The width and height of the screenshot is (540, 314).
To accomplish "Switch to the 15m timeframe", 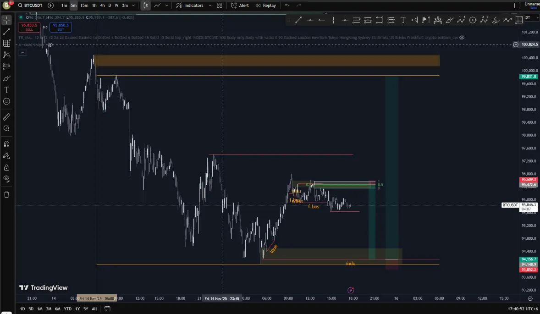I will point(84,5).
